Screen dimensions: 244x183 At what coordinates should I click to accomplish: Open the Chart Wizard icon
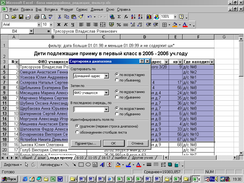click(149, 17)
